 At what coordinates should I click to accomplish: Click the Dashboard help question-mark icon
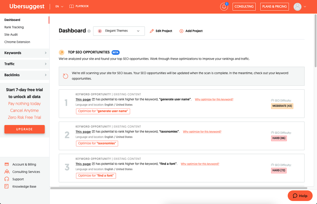[x=89, y=31]
